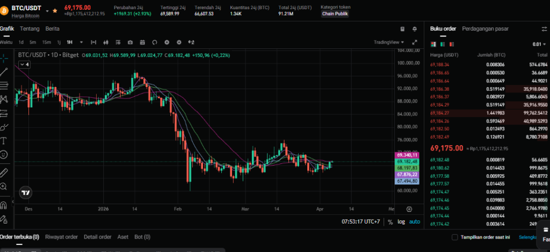Image resolution: width=550 pixels, height=252 pixels.
Task: Open the price alert bell icon
Action: point(415,28)
